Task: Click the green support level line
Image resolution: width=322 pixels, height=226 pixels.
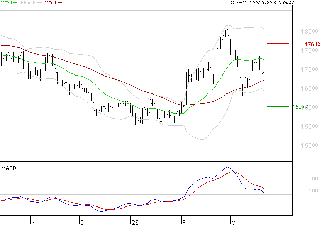Action: (x=277, y=106)
